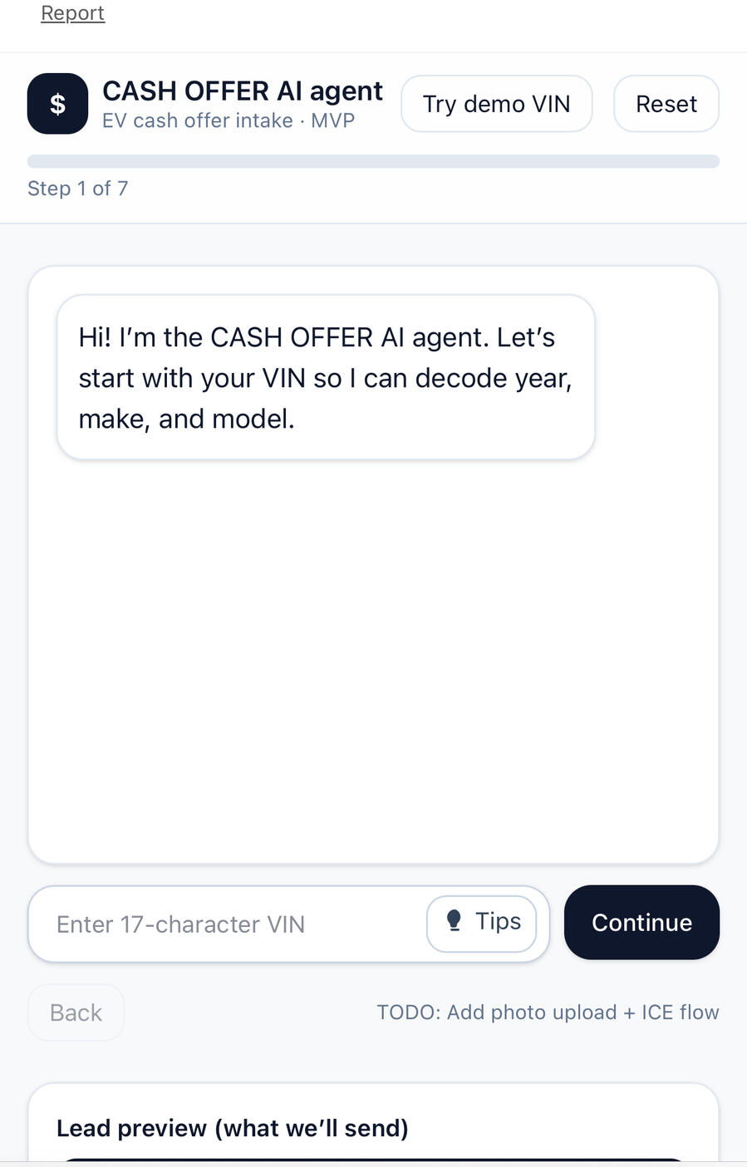747x1167 pixels.
Task: Click the Continue button
Action: coord(641,922)
